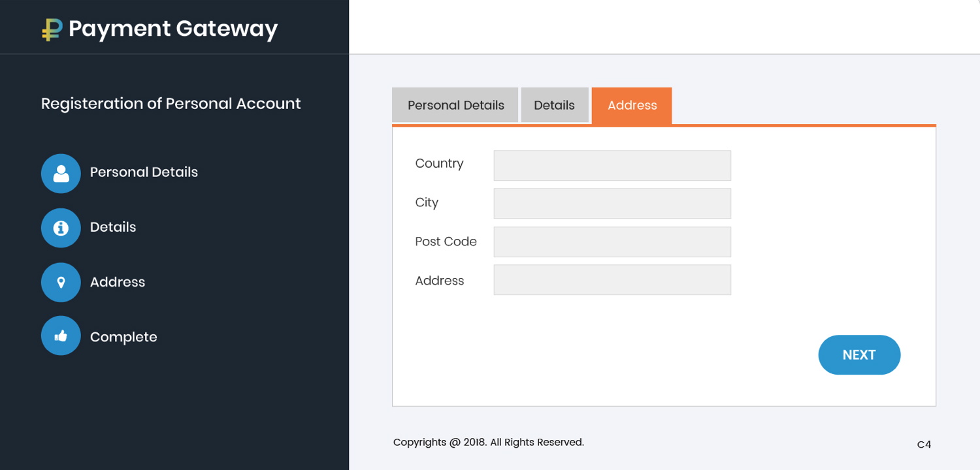This screenshot has height=470, width=980.
Task: Click into the City text field
Action: [x=612, y=204]
